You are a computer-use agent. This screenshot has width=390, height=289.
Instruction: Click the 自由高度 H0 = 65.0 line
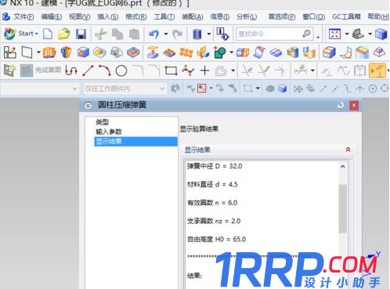[216, 240]
